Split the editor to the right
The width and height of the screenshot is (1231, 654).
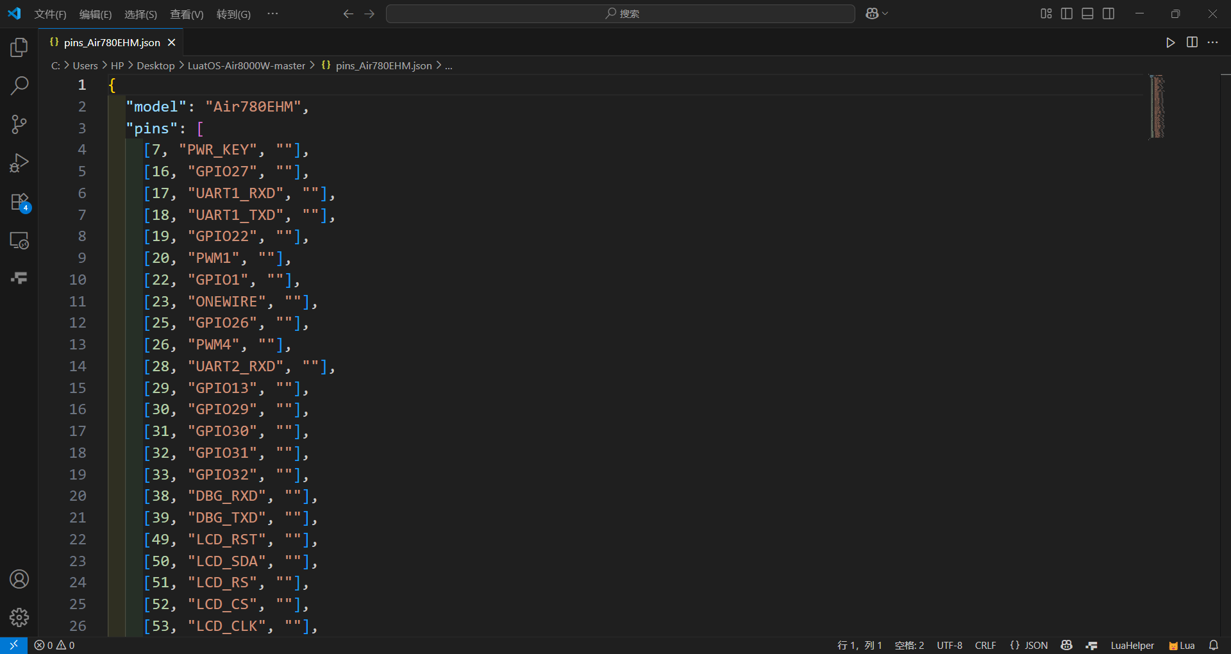tap(1192, 42)
